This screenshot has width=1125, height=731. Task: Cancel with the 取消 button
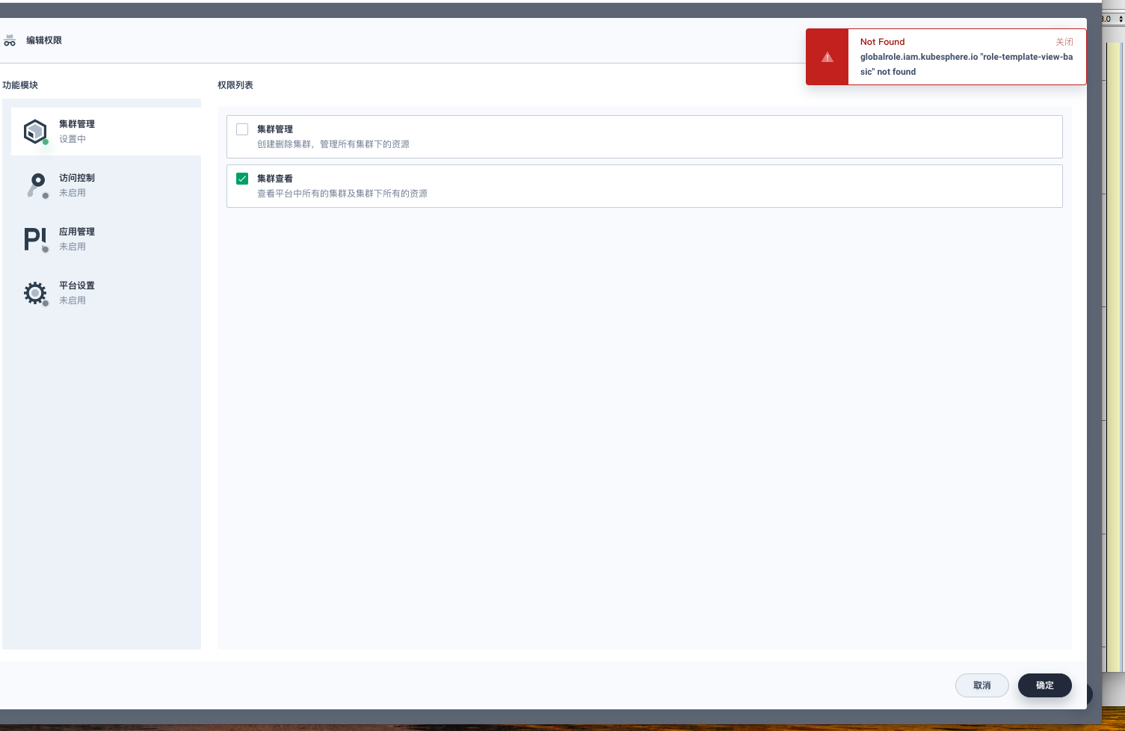coord(982,685)
